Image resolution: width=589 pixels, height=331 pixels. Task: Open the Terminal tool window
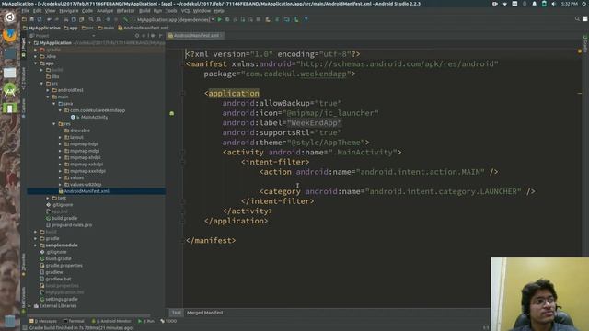pyautogui.click(x=74, y=321)
